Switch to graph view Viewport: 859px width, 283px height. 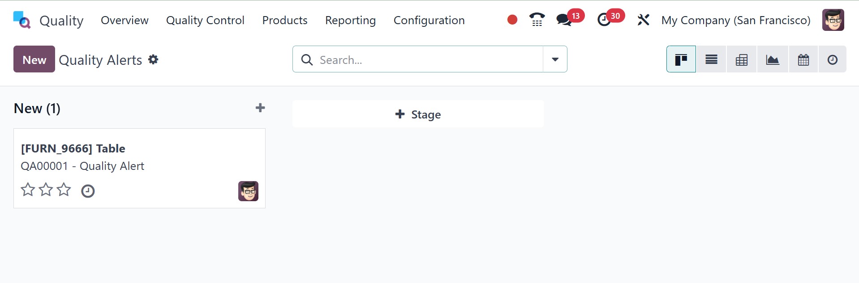point(773,59)
